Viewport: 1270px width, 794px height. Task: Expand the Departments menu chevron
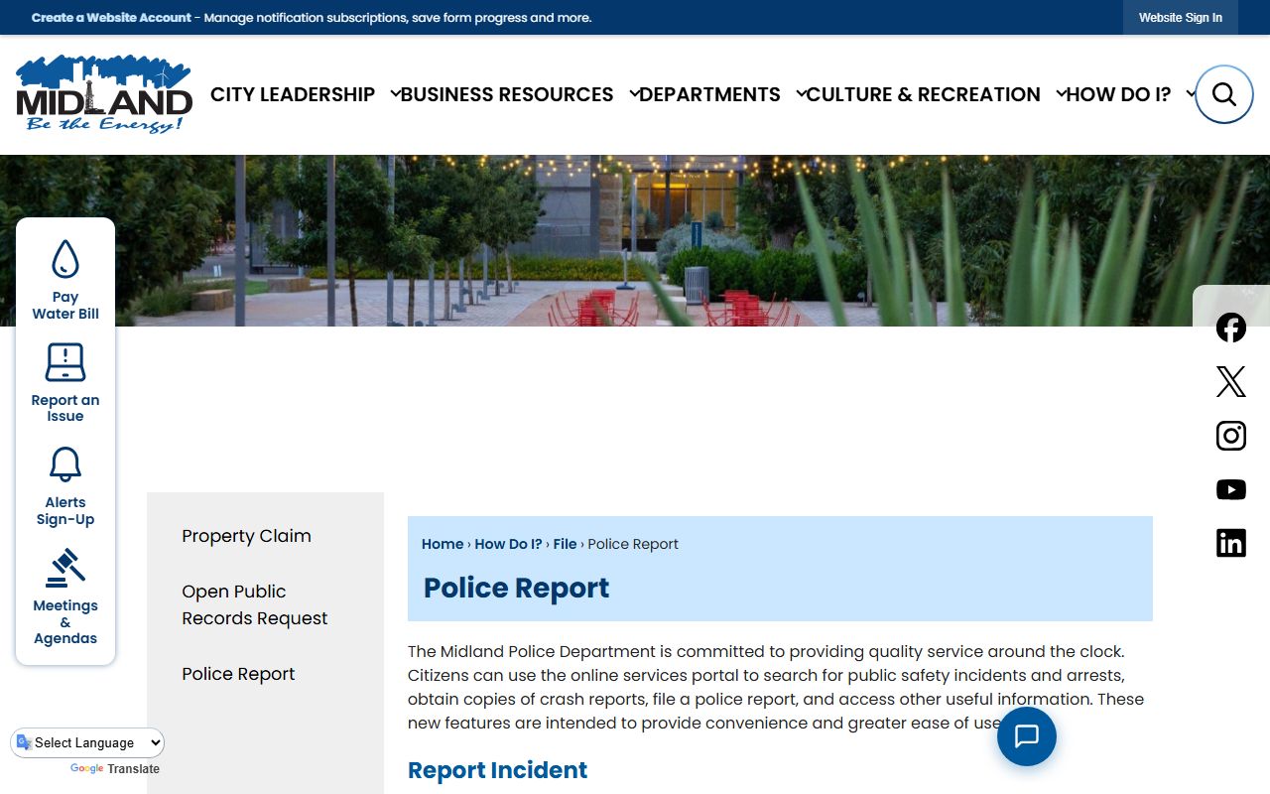click(x=801, y=94)
